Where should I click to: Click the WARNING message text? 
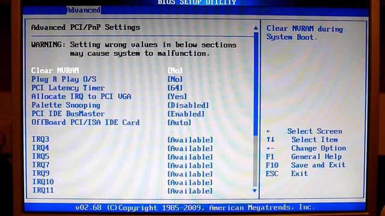tap(134, 49)
